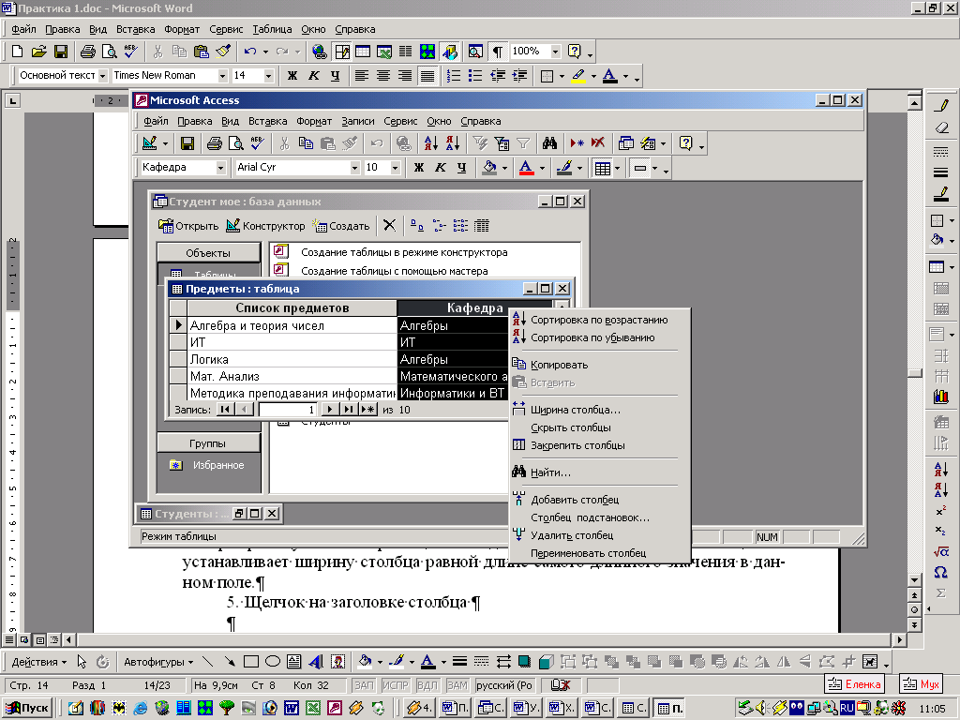The height and width of the screenshot is (720, 960).
Task: Click Группы bar in database window
Action: [x=208, y=443]
